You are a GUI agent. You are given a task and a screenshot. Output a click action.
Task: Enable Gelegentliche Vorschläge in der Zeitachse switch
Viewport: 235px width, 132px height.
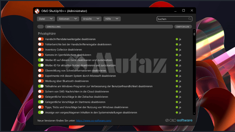pyautogui.click(x=41, y=97)
